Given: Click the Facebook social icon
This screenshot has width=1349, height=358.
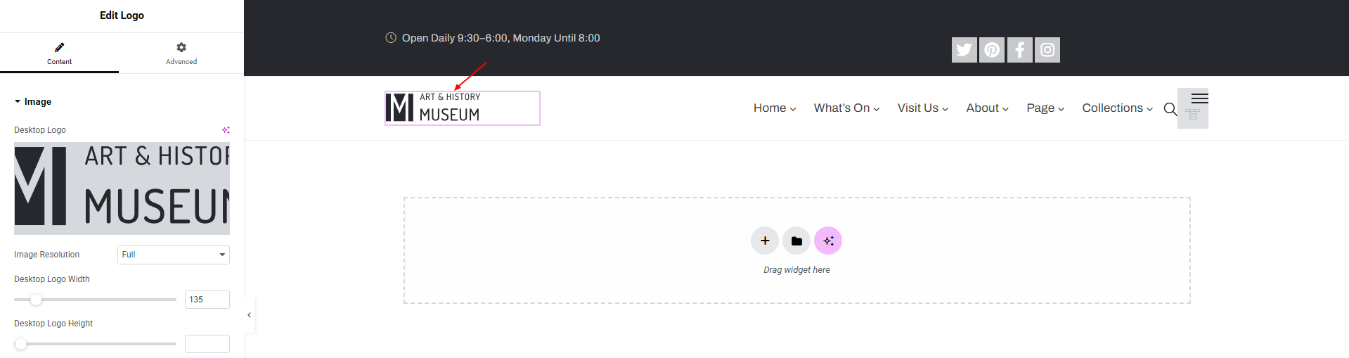Looking at the screenshot, I should tap(1019, 50).
